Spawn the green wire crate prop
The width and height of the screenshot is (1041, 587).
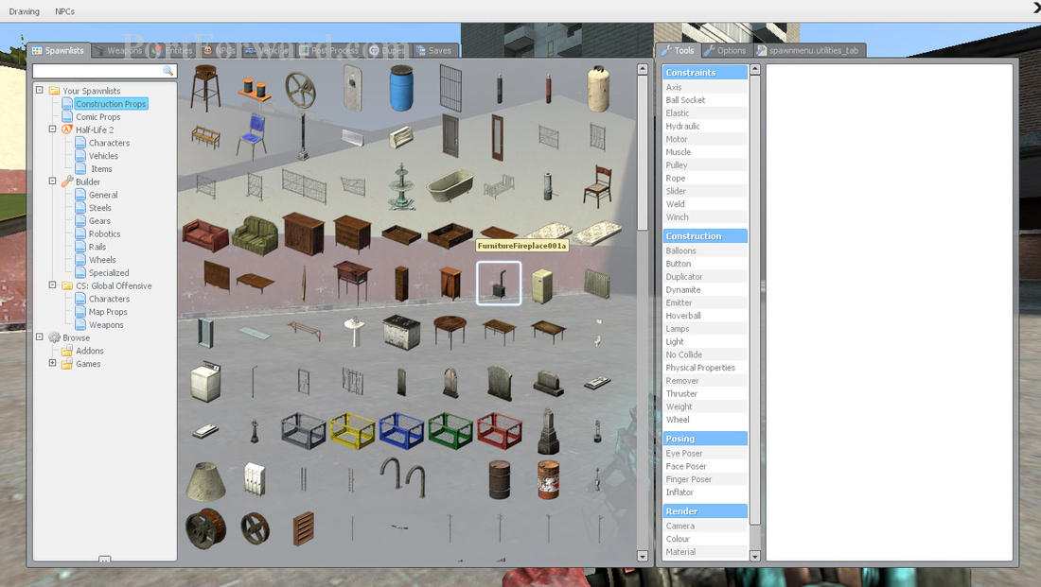450,430
